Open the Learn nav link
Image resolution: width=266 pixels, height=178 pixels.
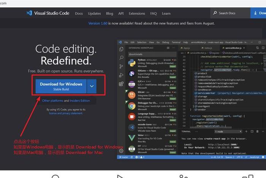pyautogui.click(x=166, y=13)
